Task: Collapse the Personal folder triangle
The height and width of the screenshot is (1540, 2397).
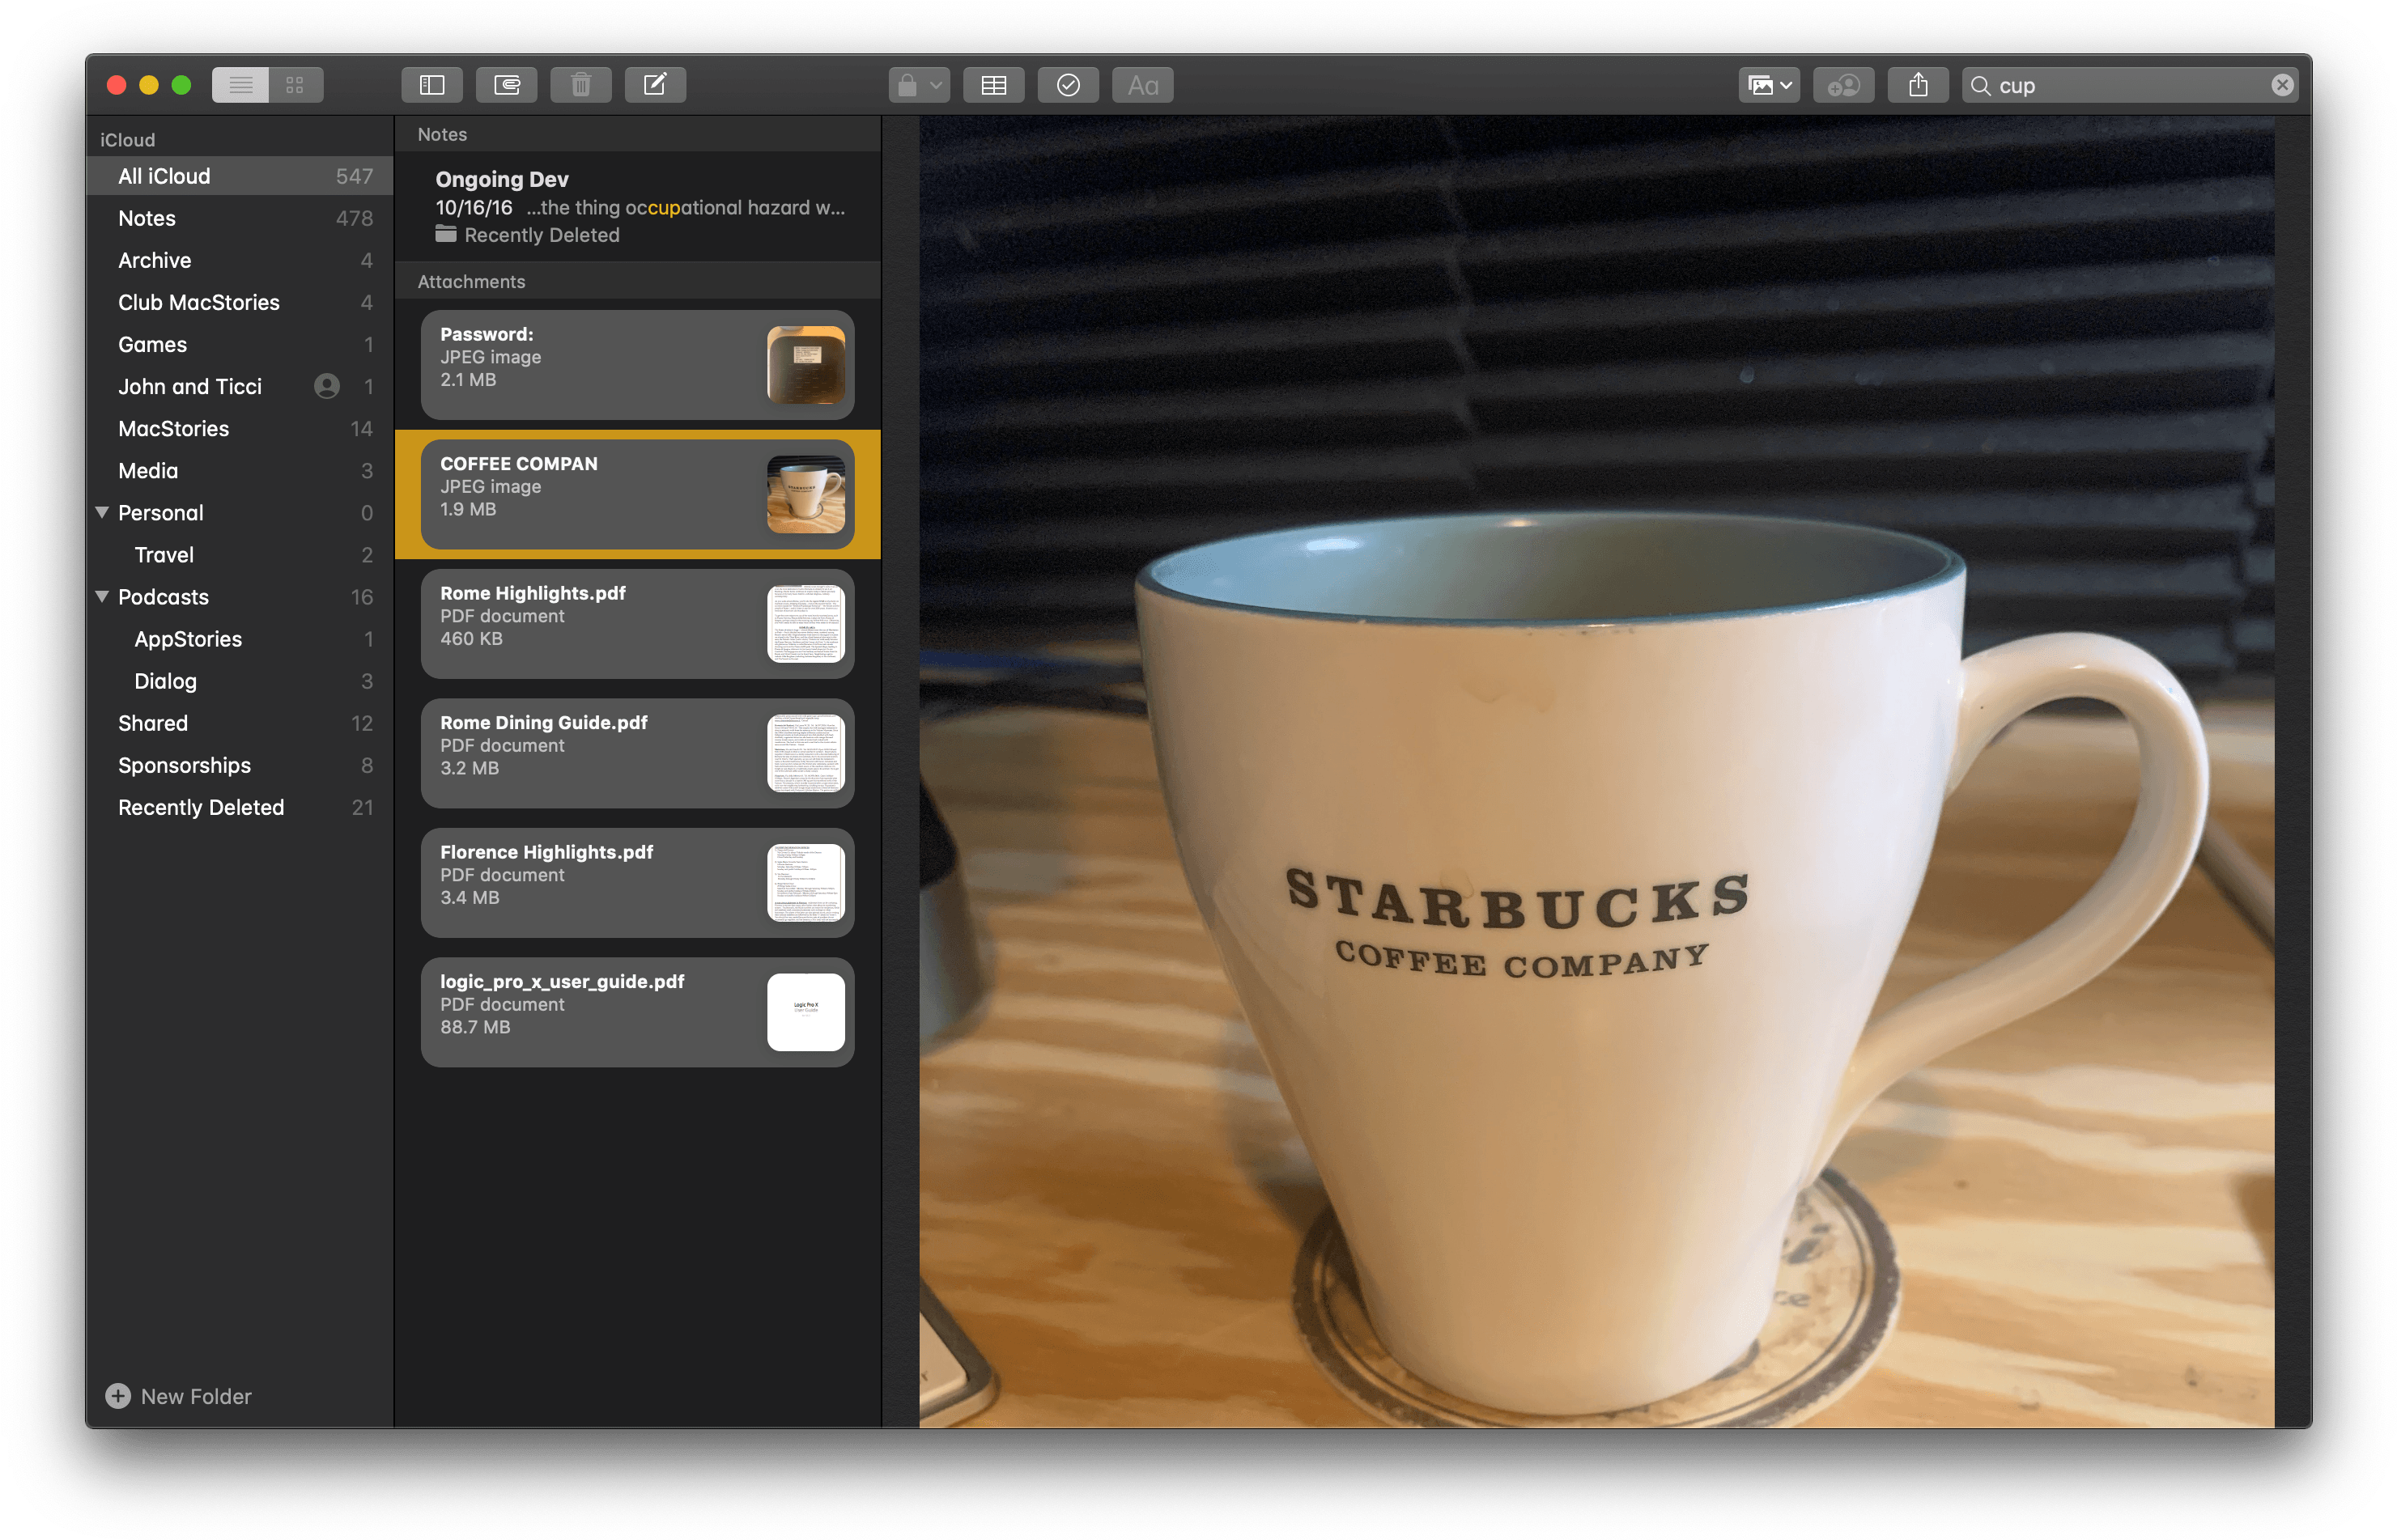Action: (x=102, y=512)
